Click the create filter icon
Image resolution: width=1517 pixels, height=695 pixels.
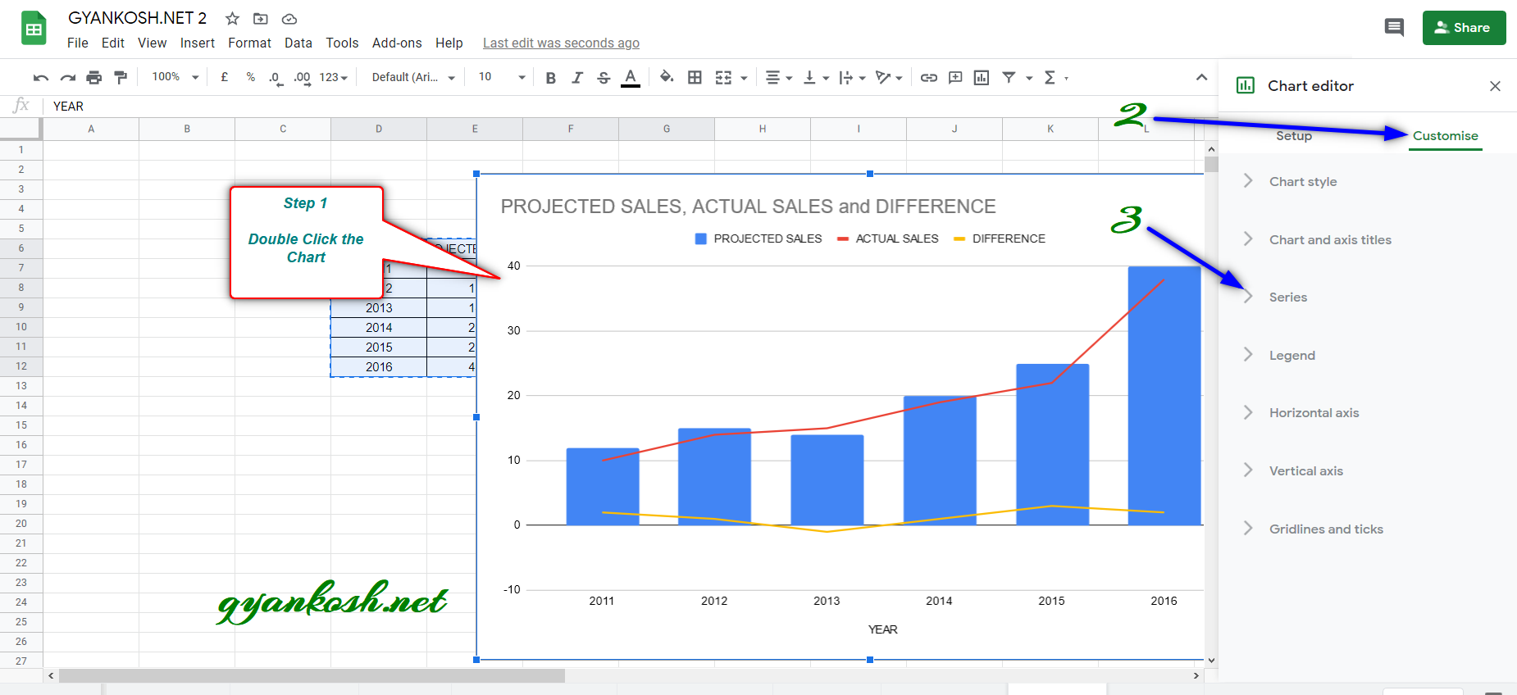tap(1009, 78)
